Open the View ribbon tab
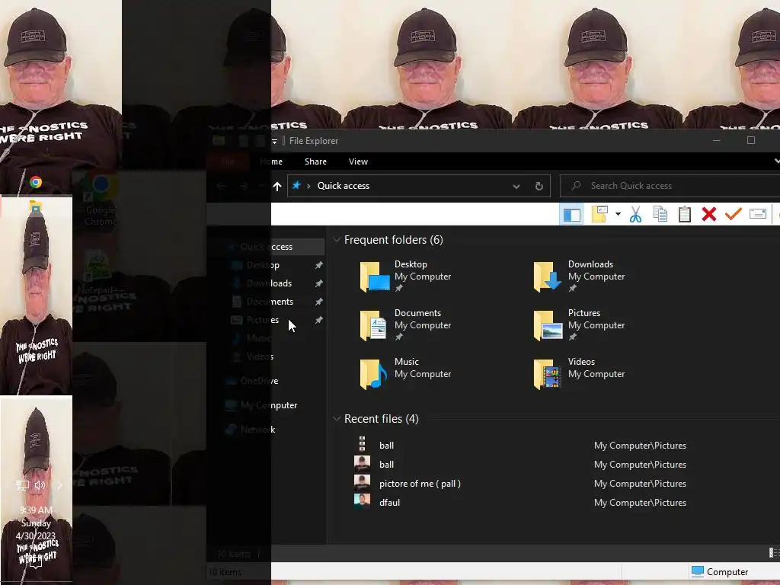 pyautogui.click(x=358, y=161)
